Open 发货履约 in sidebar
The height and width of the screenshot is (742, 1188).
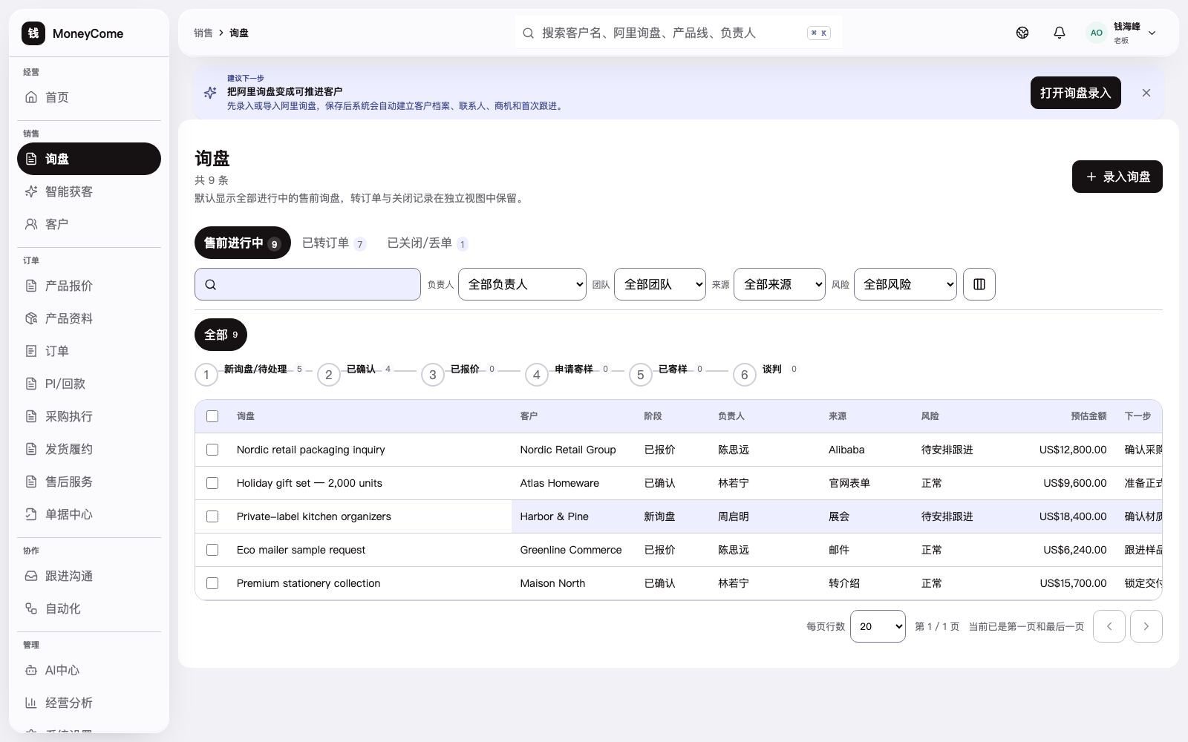pos(88,449)
